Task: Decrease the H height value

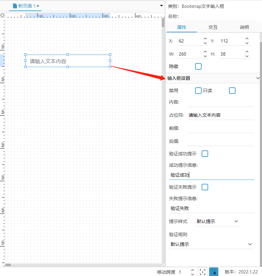Action: click(247, 56)
